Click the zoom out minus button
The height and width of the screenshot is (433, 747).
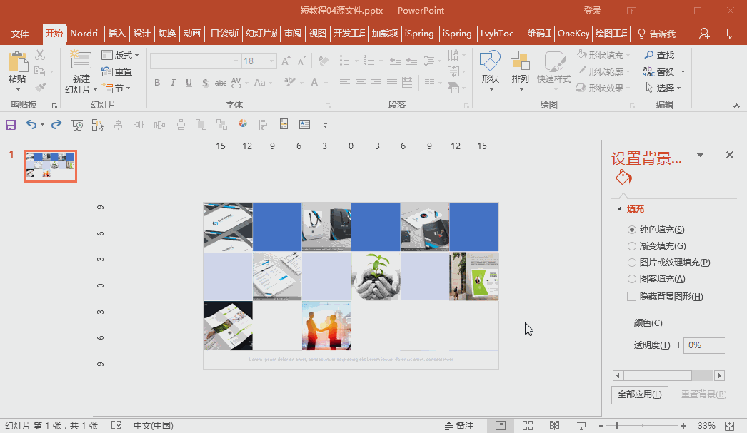tap(601, 426)
